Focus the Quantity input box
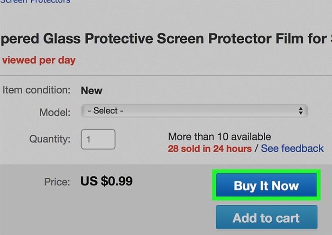The image size is (332, 235). 98,139
